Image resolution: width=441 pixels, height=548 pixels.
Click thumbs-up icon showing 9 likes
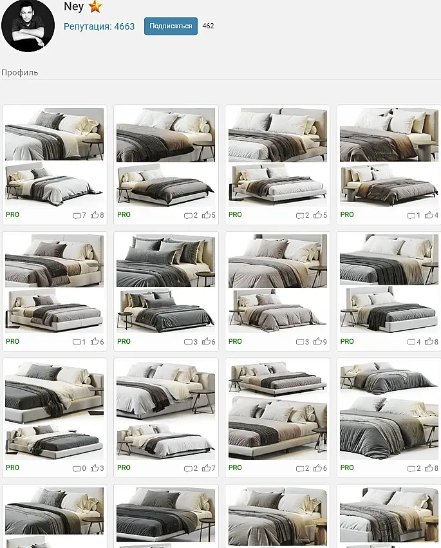[317, 341]
